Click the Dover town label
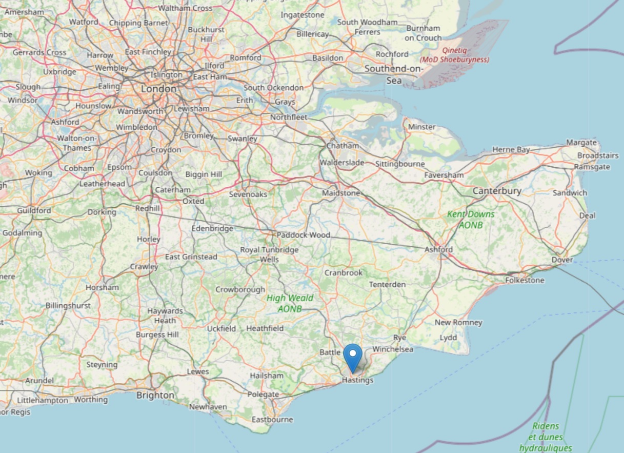The image size is (624, 453). click(x=562, y=260)
